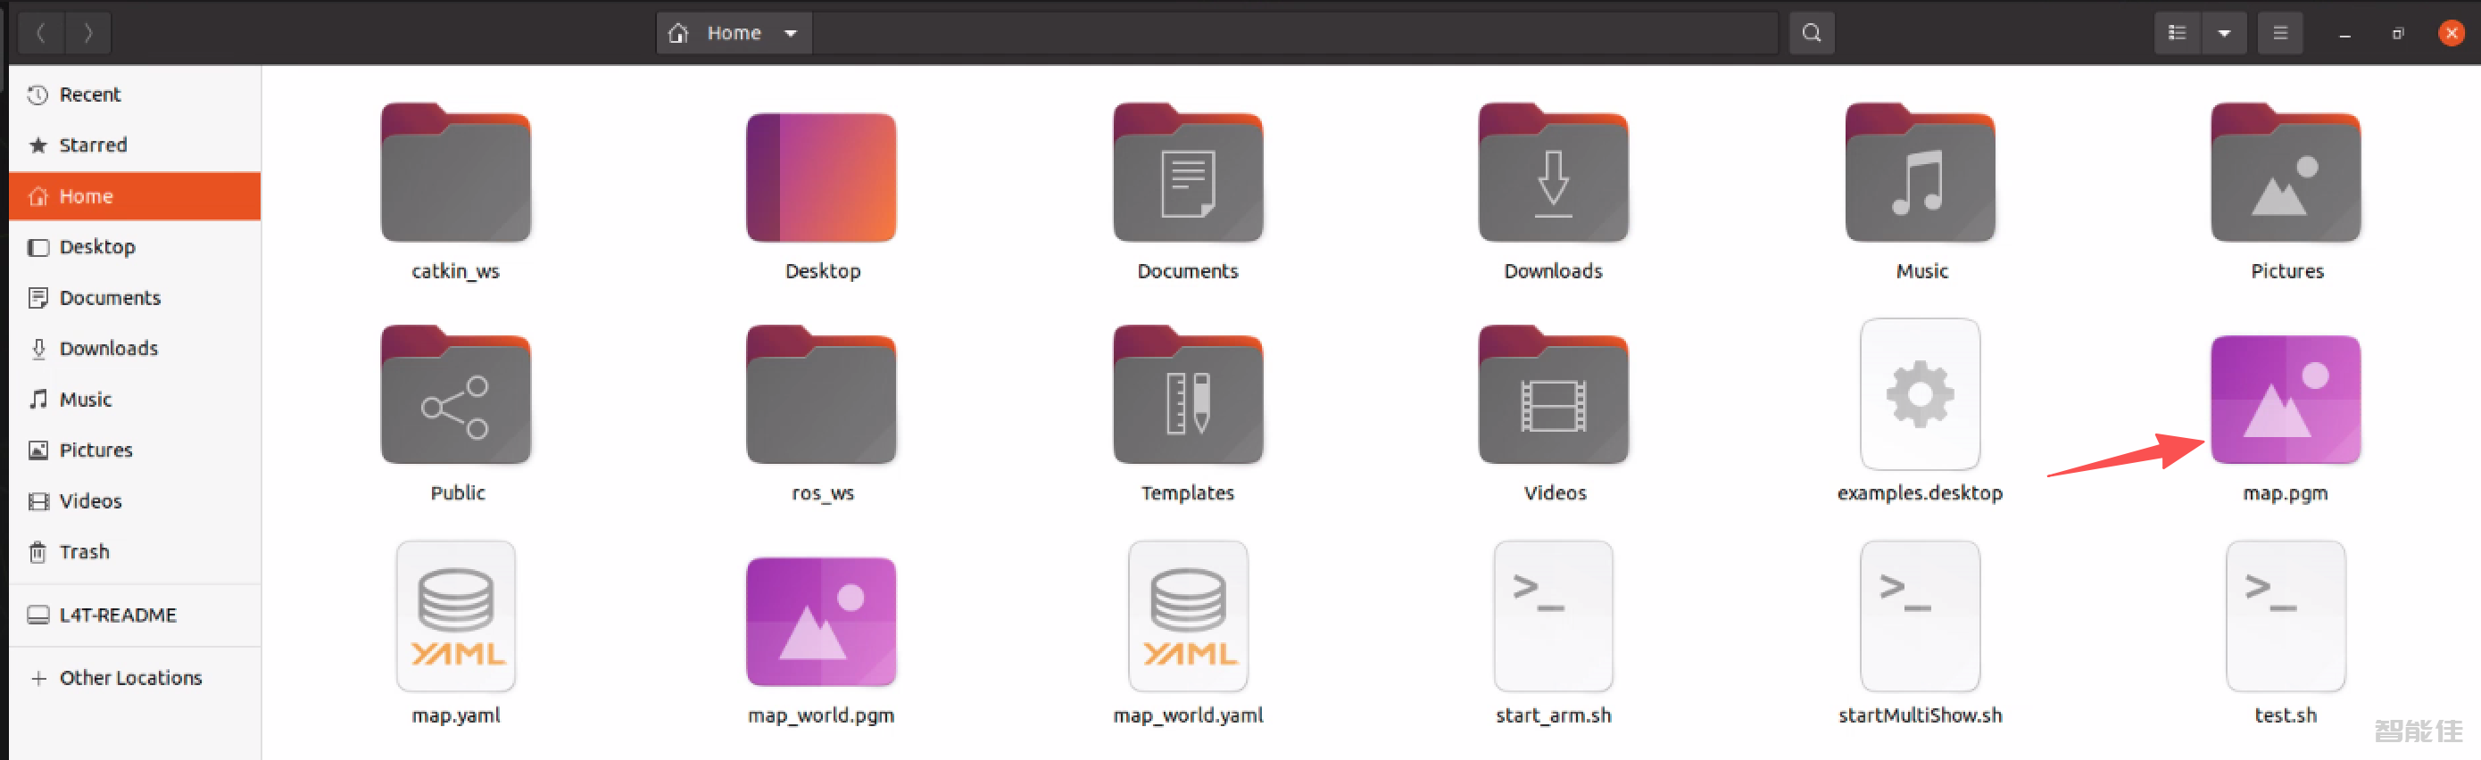Select the map.pgm image file
Screen dimensions: 2481x760
click(x=2285, y=399)
